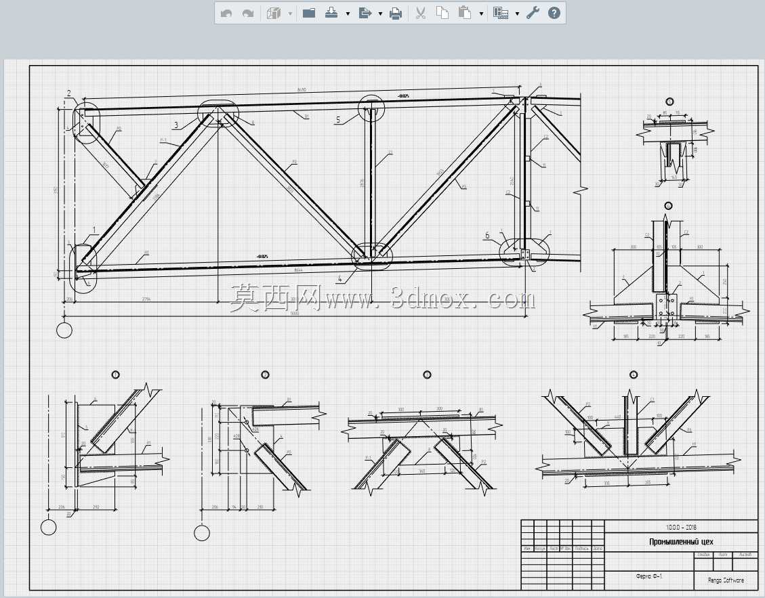Viewport: 765px width, 598px height.
Task: Click node callout number 1 on truss
Action: pos(95,230)
